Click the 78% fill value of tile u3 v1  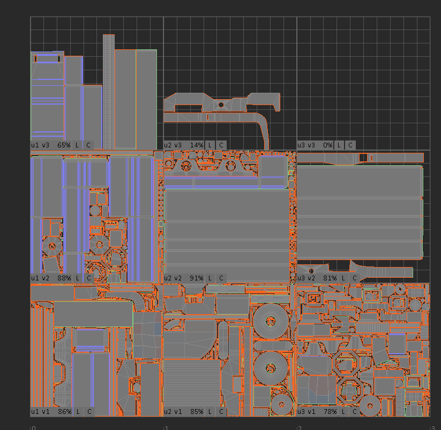click(330, 411)
